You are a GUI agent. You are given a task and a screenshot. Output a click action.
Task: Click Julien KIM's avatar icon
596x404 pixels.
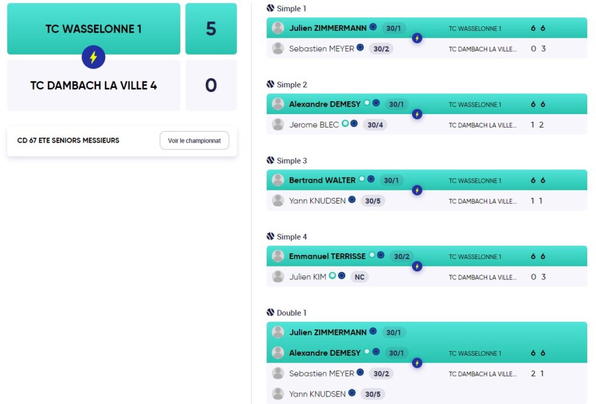pos(278,277)
